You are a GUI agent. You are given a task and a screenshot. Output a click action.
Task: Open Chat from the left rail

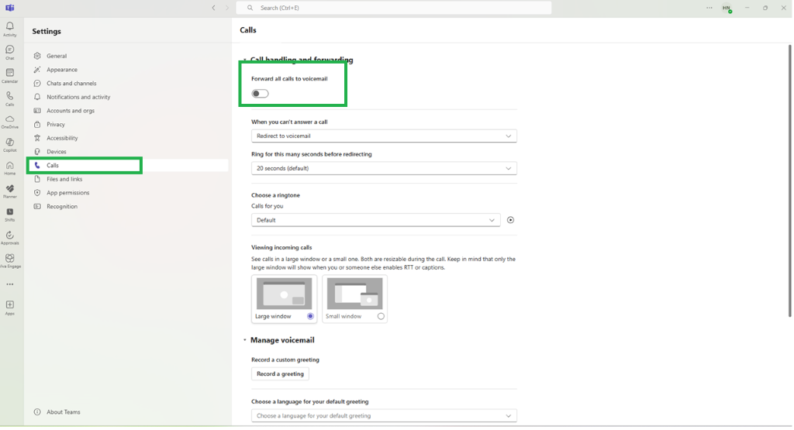pyautogui.click(x=9, y=53)
